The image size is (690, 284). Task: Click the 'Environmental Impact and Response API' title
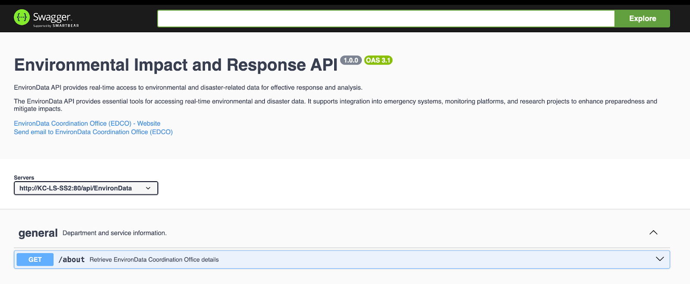pos(176,65)
